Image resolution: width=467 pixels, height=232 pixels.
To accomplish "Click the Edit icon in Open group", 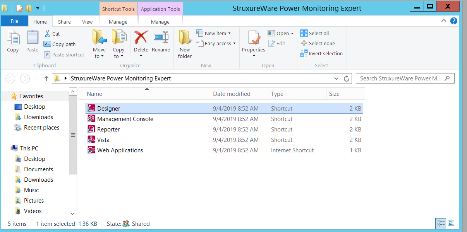I will pyautogui.click(x=271, y=44).
